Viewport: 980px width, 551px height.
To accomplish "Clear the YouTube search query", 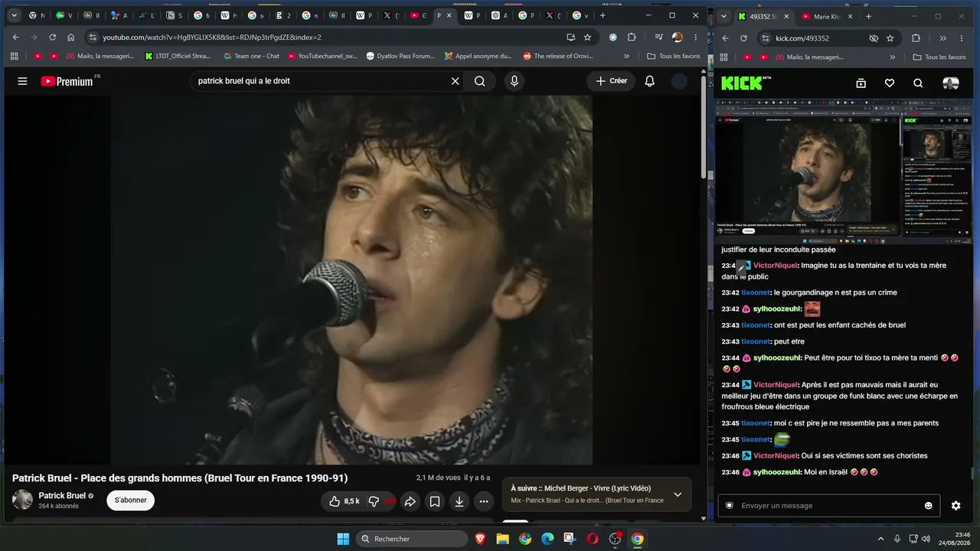I will click(455, 81).
